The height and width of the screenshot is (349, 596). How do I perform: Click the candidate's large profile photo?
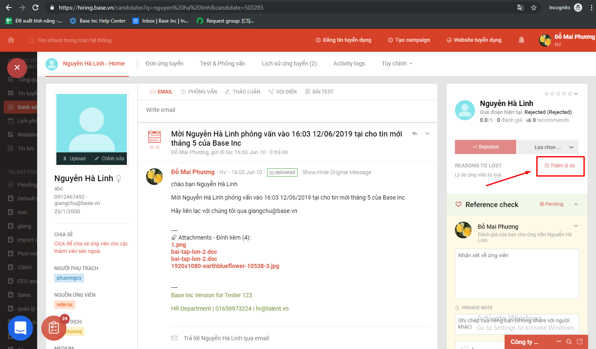pos(92,124)
